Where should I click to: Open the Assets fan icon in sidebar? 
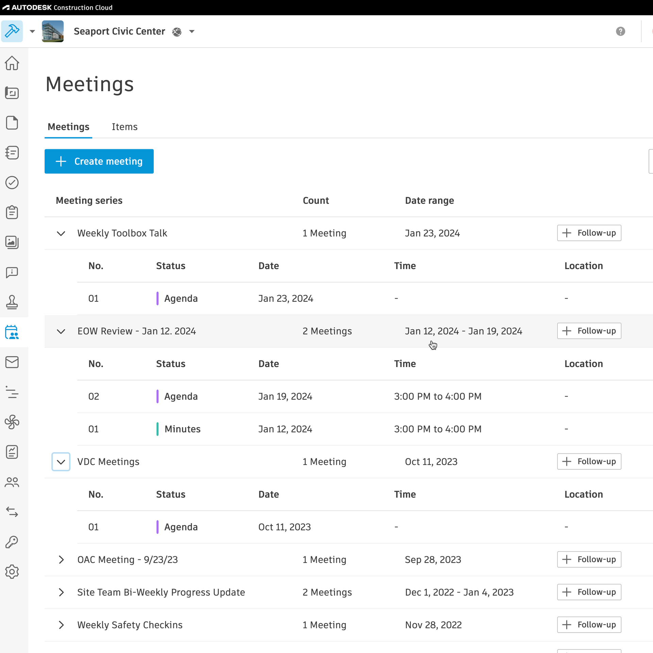tap(12, 422)
